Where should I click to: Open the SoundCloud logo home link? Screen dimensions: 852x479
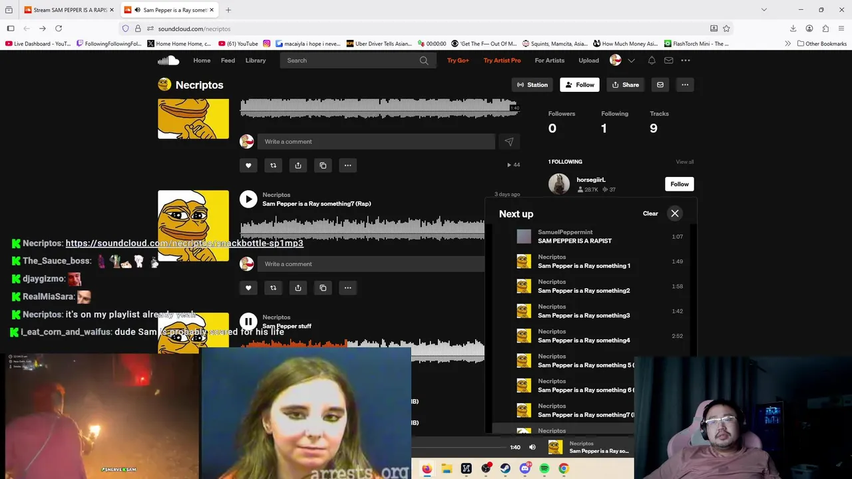click(x=168, y=61)
